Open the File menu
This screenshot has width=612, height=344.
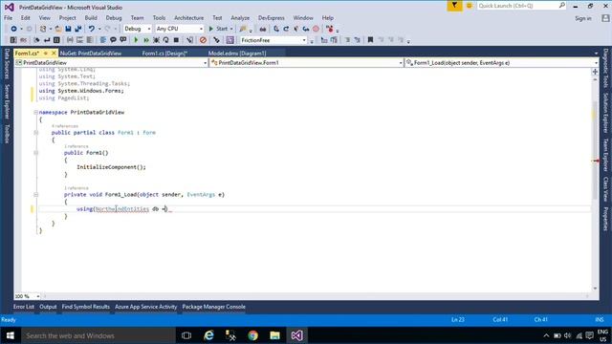8,18
